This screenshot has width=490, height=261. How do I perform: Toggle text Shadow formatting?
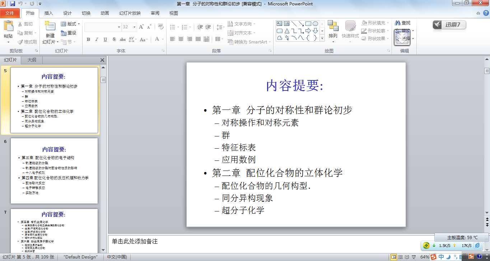[114, 39]
